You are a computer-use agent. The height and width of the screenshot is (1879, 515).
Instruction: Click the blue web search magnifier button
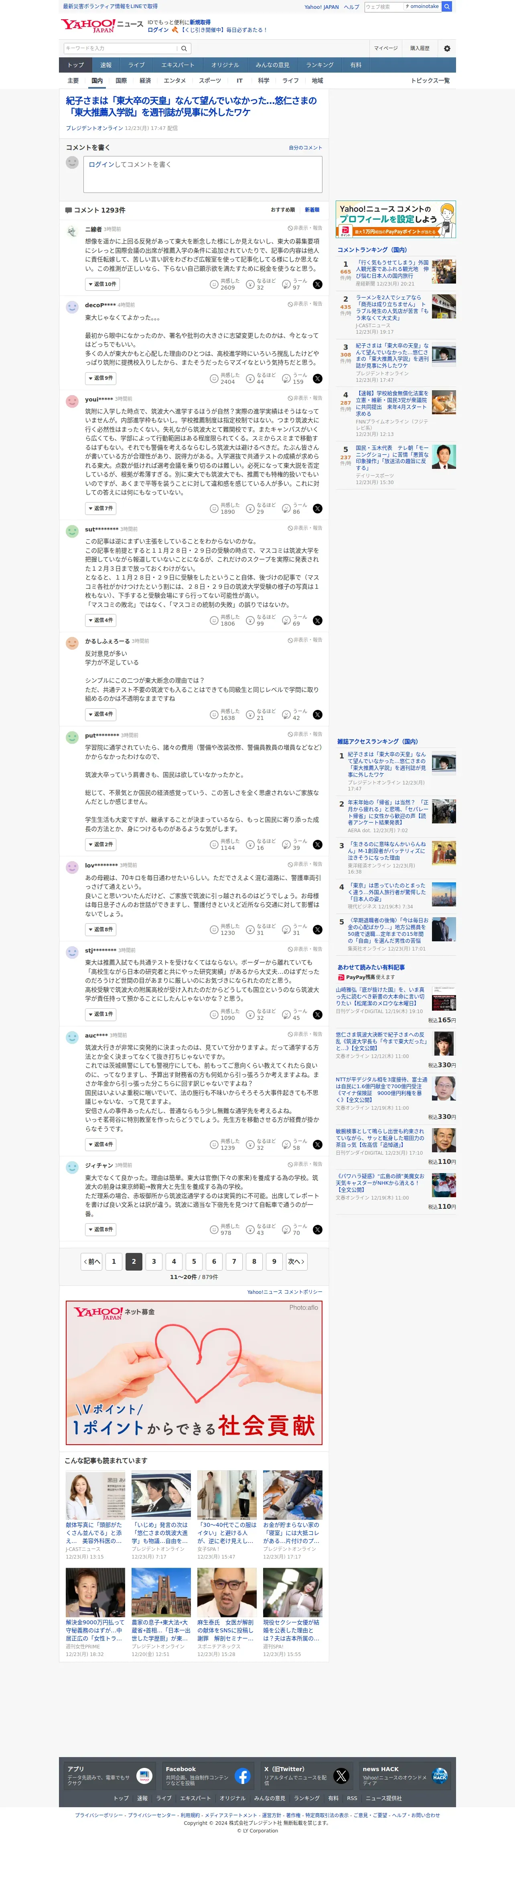[x=447, y=6]
